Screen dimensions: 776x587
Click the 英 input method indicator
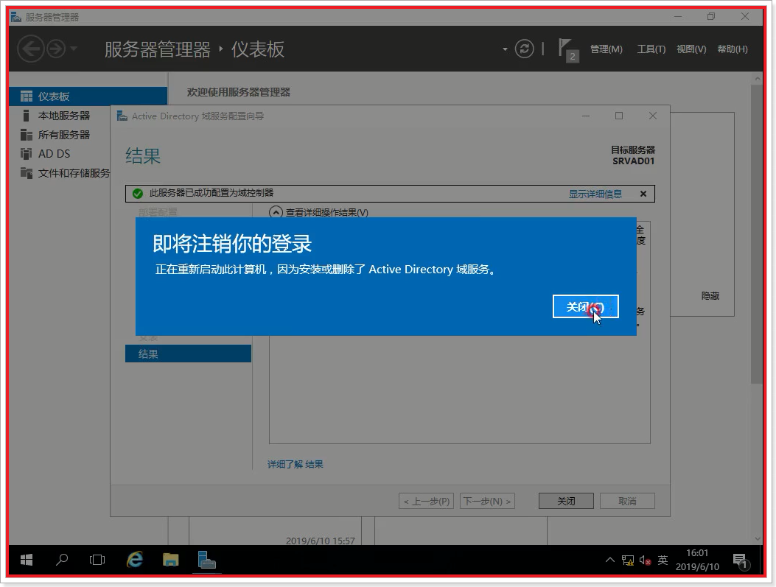(x=663, y=560)
